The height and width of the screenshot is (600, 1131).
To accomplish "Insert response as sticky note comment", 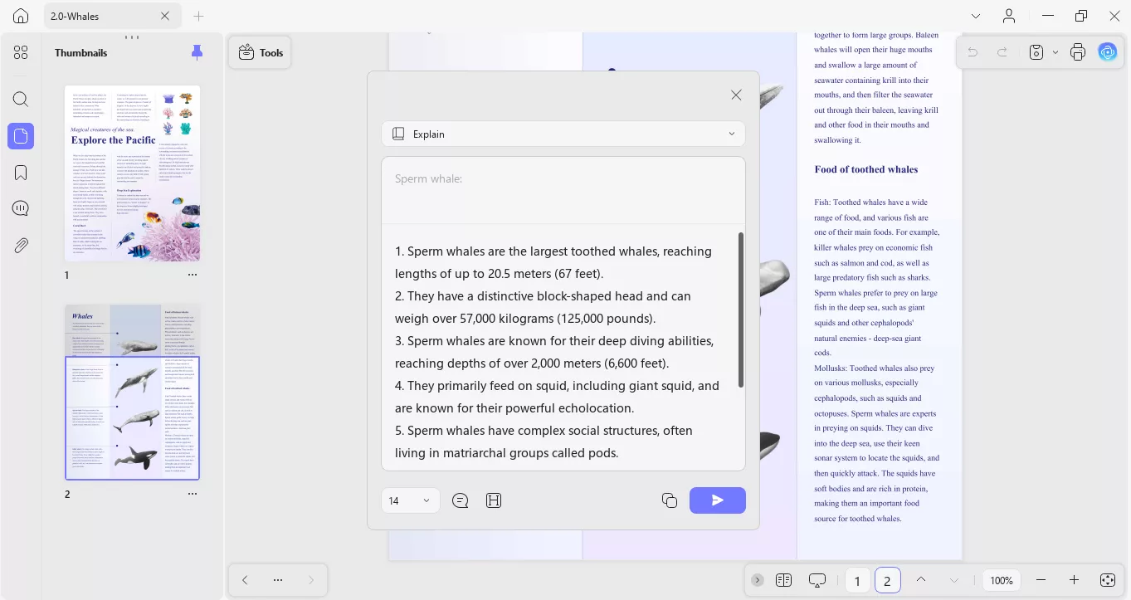I will pos(461,500).
